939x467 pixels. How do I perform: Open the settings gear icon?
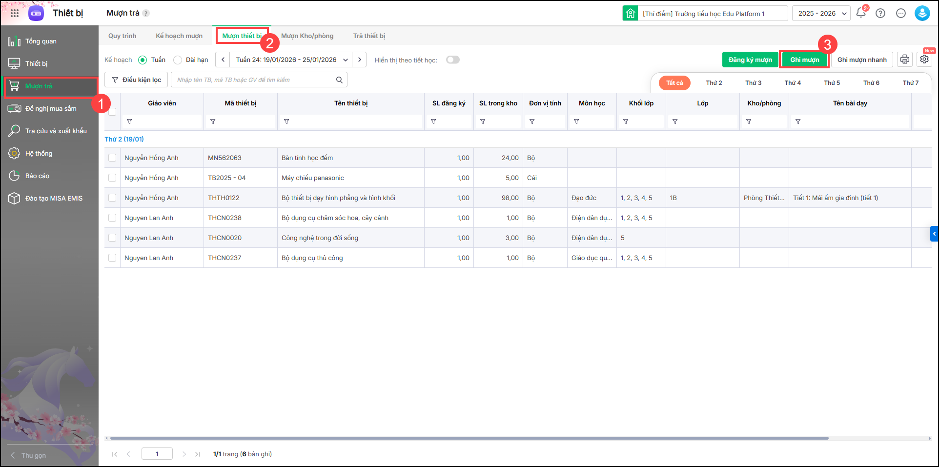pyautogui.click(x=924, y=60)
